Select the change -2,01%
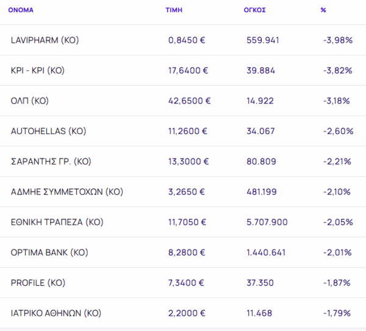 coord(337,252)
